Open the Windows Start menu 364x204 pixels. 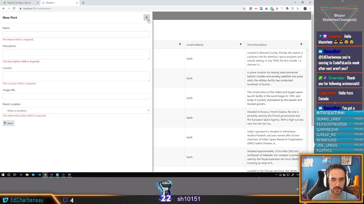click(x=3, y=175)
